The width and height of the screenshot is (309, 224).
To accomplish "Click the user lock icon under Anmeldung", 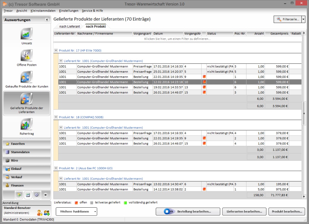I will point(40,213).
